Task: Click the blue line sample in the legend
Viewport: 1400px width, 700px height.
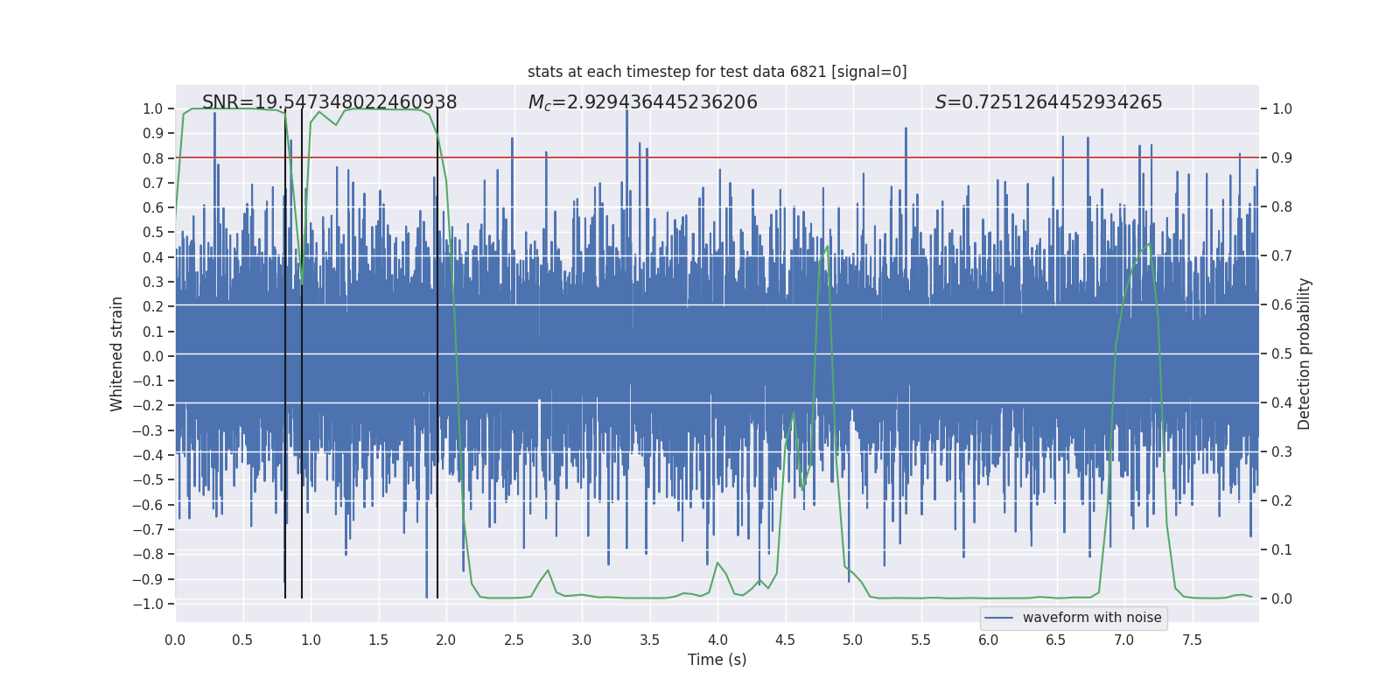Action: coord(999,618)
